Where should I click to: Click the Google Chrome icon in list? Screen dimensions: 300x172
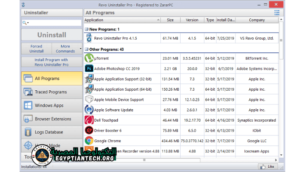[x=89, y=141]
